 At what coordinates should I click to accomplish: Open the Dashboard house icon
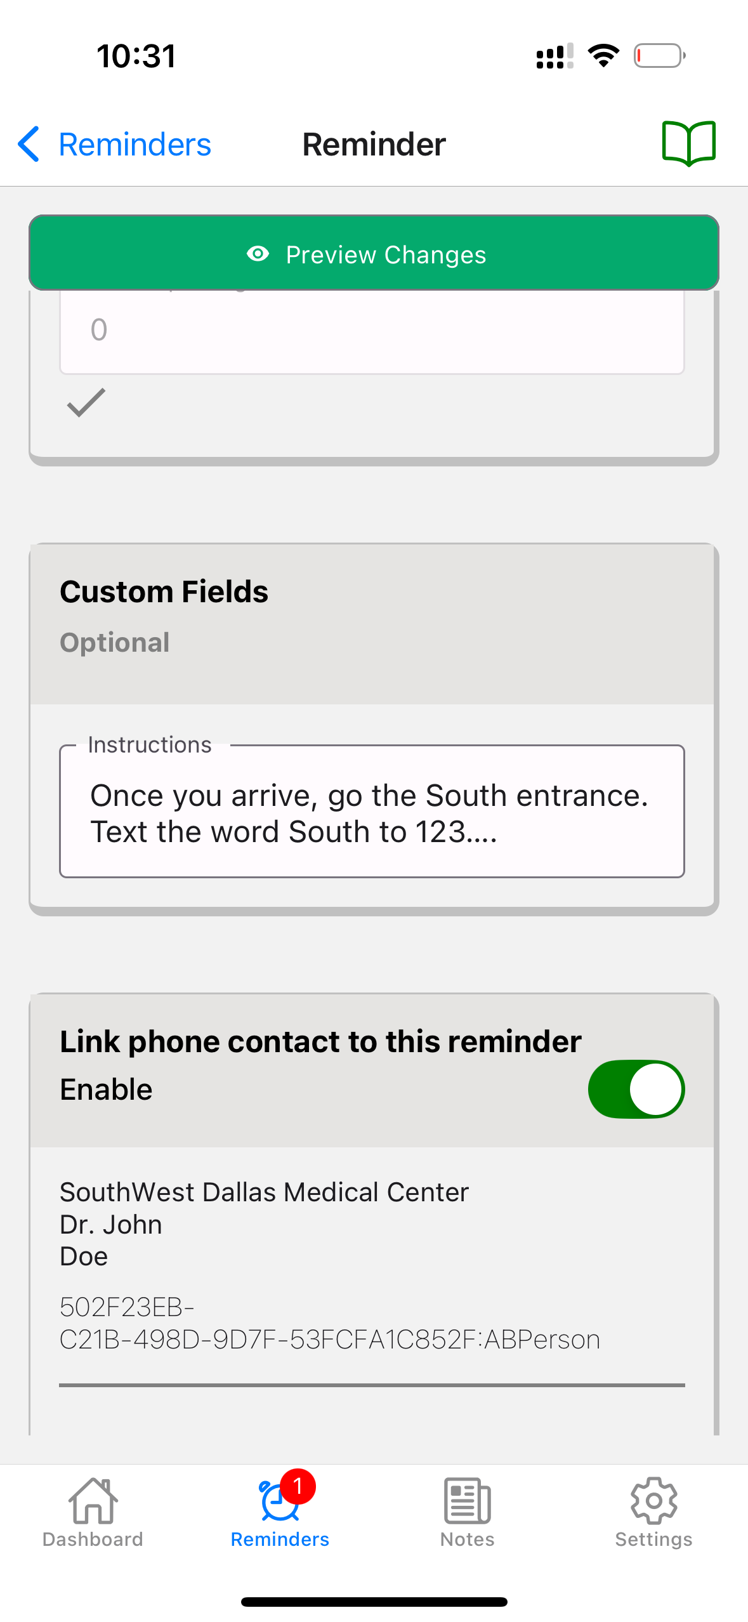(x=93, y=1501)
